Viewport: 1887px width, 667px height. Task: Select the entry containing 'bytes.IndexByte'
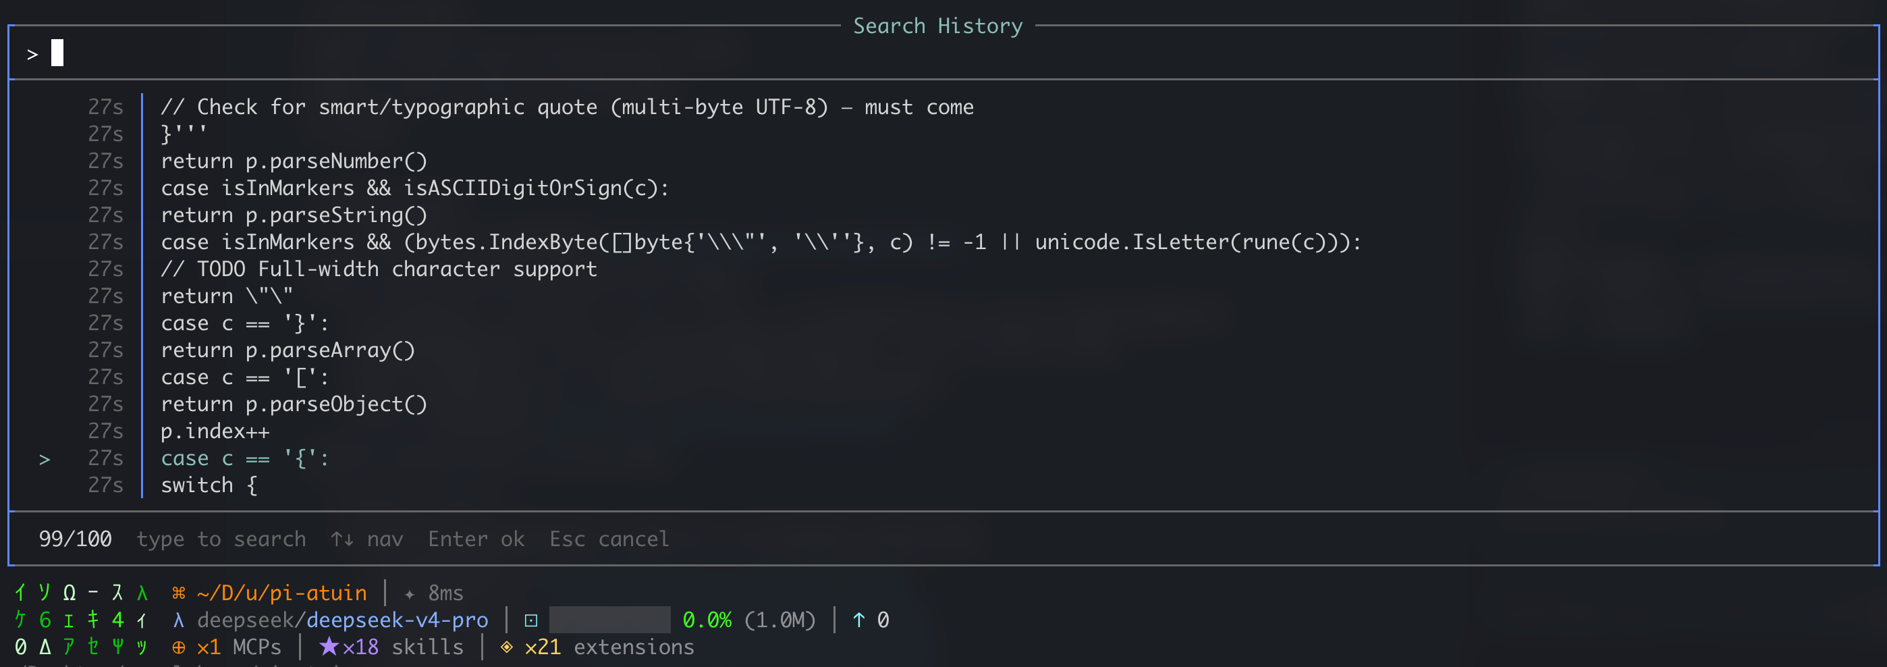(761, 242)
